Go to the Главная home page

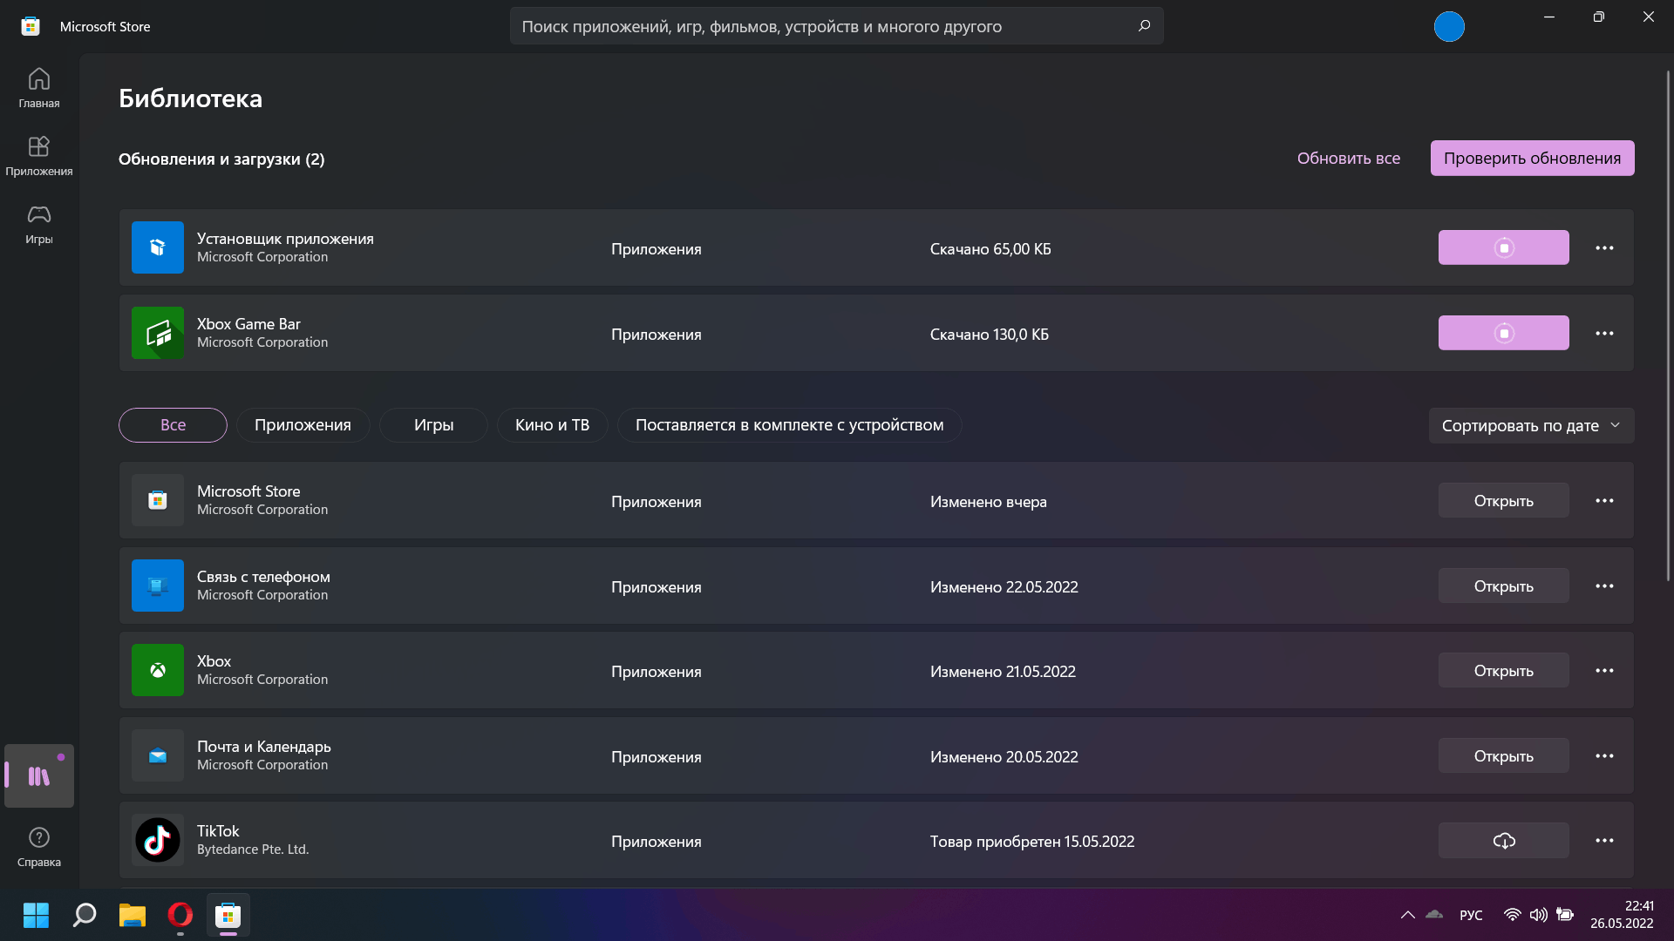coord(38,88)
